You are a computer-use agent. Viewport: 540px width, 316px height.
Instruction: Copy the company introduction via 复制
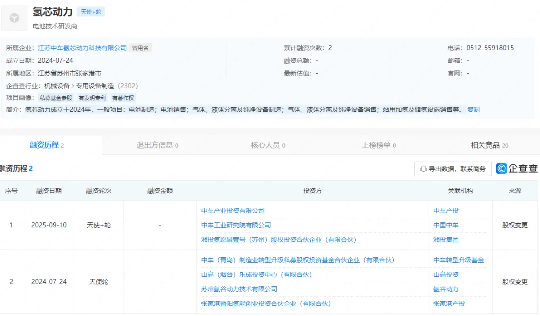tap(473, 110)
